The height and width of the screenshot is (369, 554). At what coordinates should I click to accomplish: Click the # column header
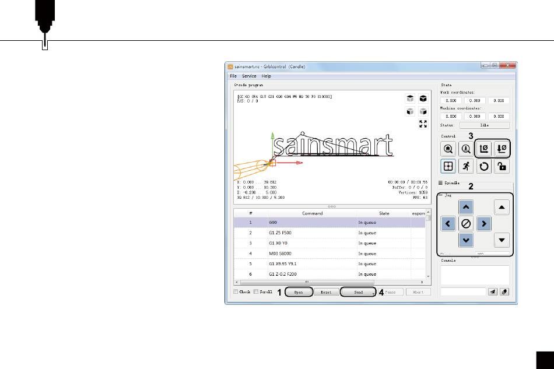tap(251, 213)
